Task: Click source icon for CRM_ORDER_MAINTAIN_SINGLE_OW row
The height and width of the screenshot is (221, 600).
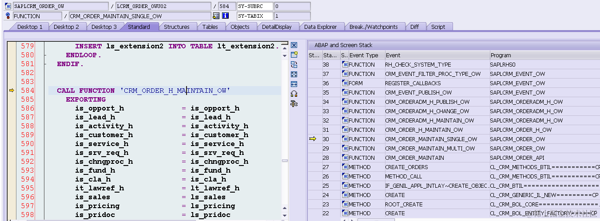Action: tap(345, 139)
